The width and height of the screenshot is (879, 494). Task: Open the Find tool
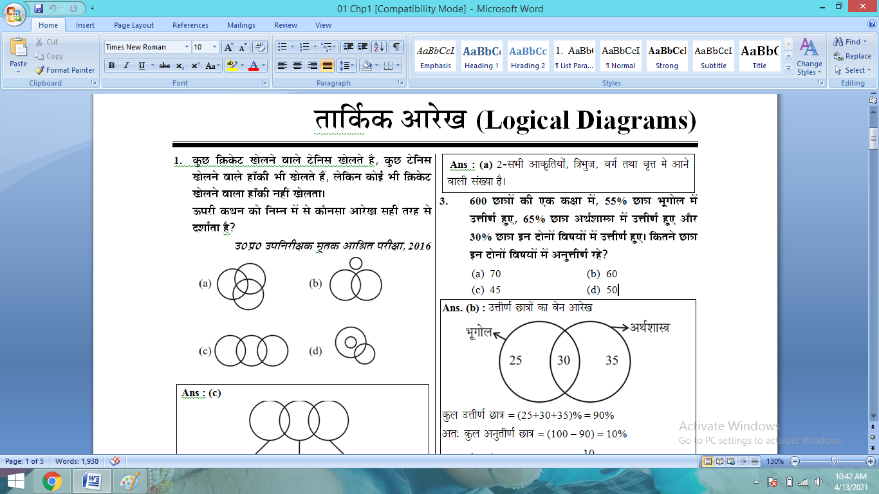pyautogui.click(x=851, y=42)
